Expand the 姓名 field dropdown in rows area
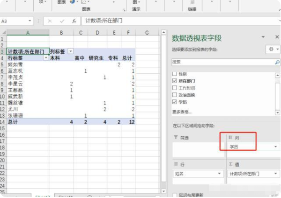 pos(219,173)
